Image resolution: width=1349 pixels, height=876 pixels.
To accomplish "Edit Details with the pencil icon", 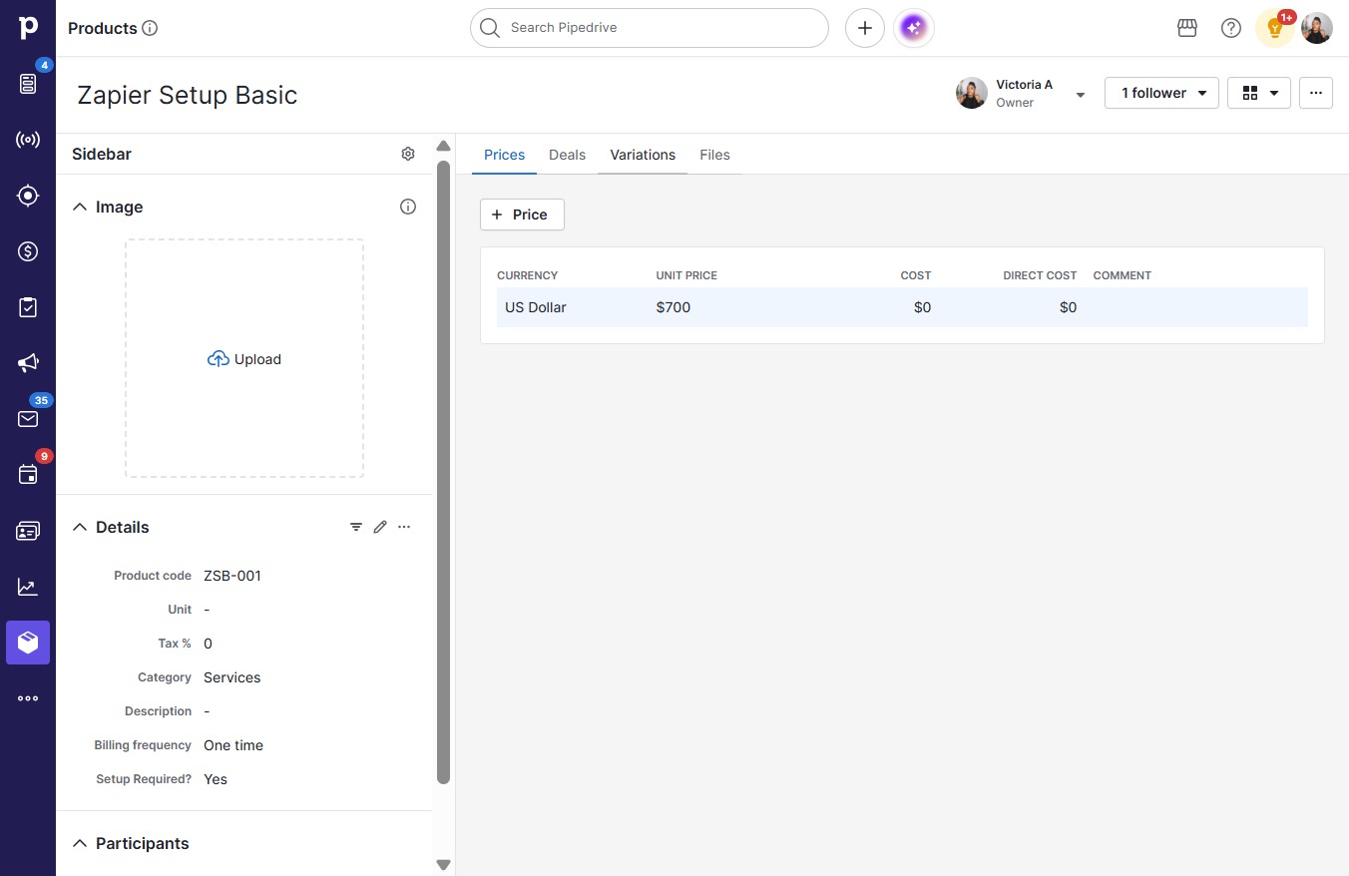I will [380, 527].
